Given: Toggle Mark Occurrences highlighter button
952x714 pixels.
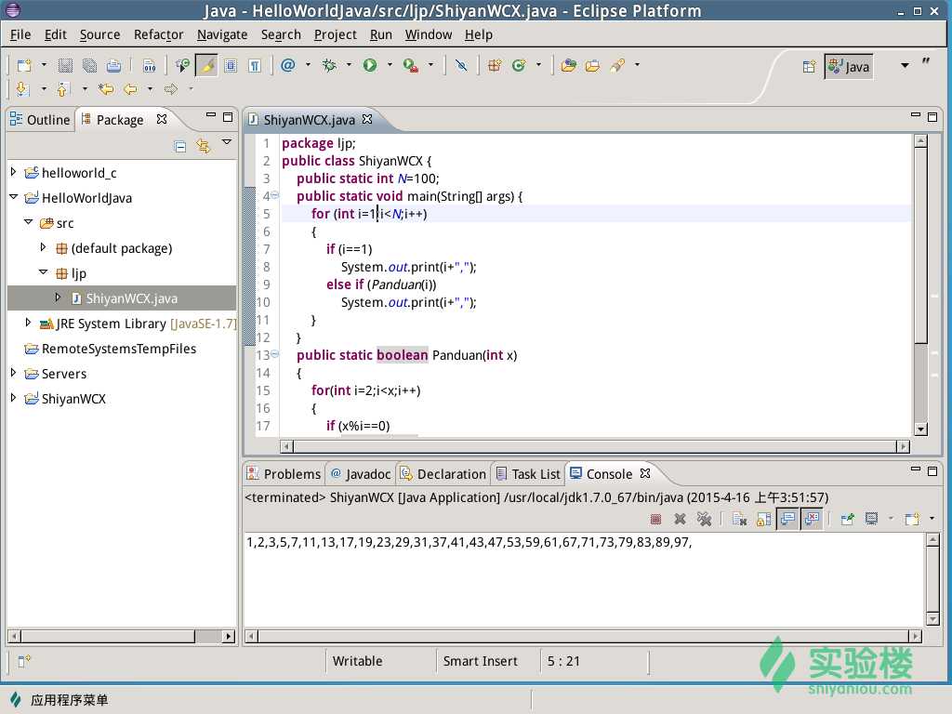Looking at the screenshot, I should (207, 65).
